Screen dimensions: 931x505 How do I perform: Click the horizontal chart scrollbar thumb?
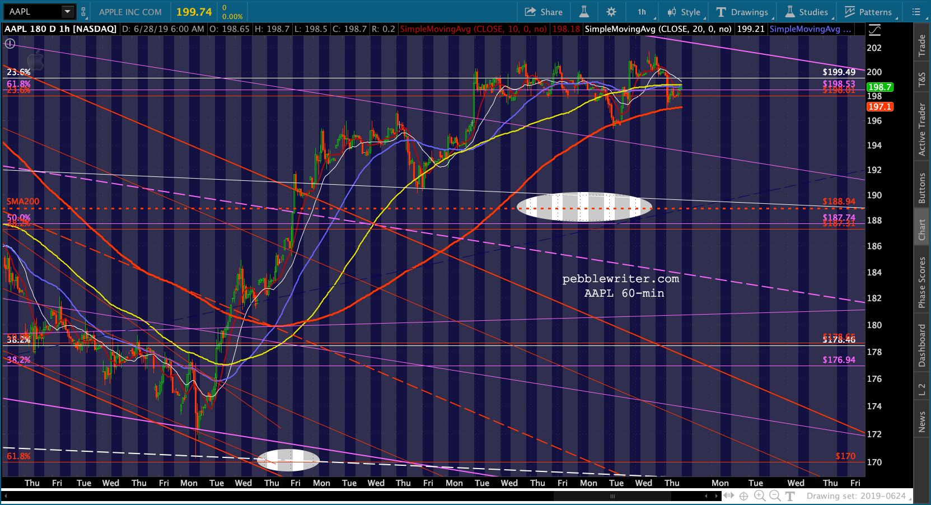click(x=612, y=496)
